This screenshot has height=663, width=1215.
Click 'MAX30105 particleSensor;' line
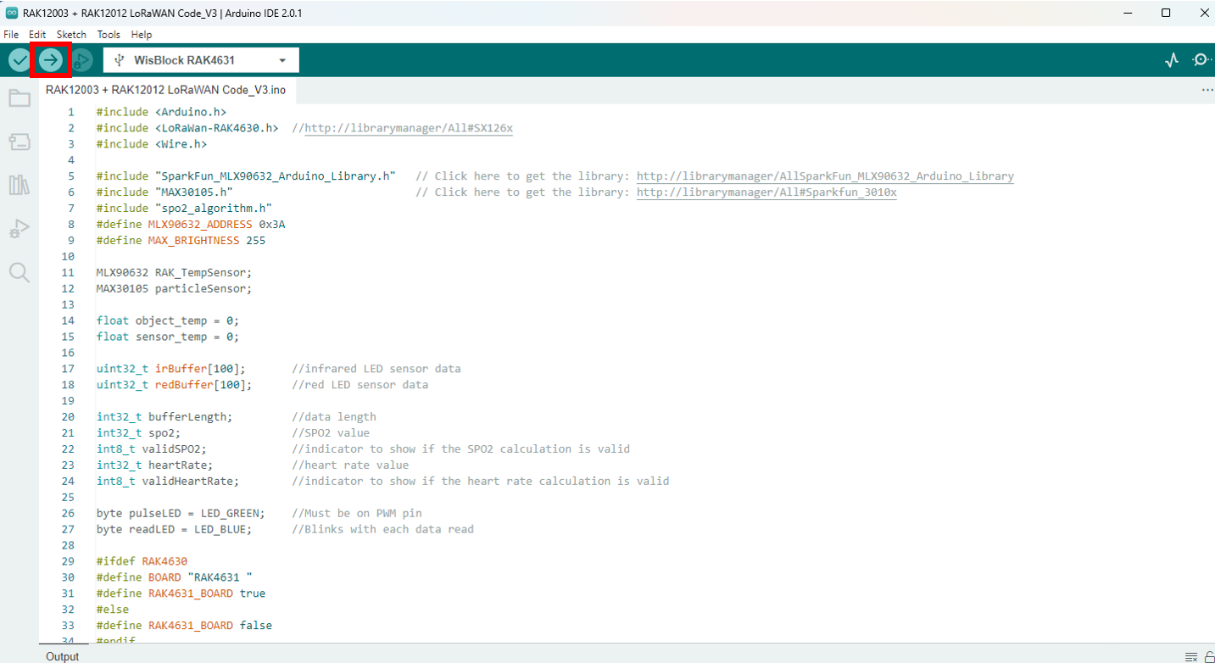coord(174,288)
